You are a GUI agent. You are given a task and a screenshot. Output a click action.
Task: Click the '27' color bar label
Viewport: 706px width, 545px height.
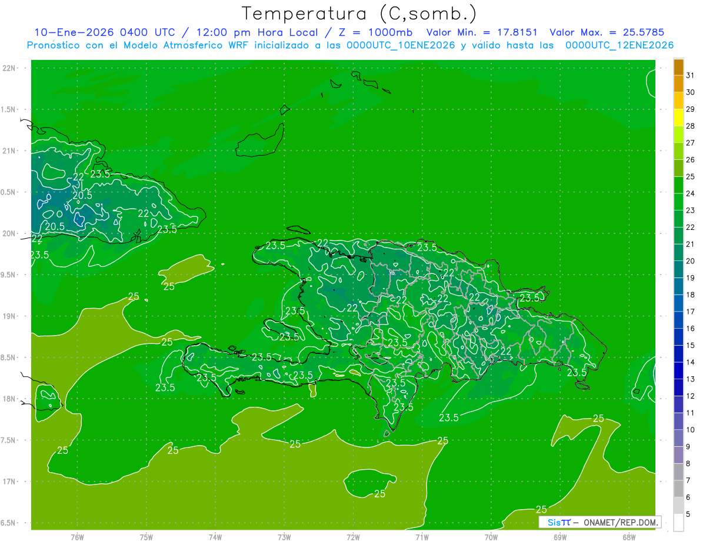(x=691, y=143)
